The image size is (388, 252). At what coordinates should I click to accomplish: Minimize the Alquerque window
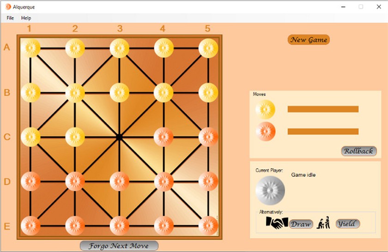coord(343,7)
